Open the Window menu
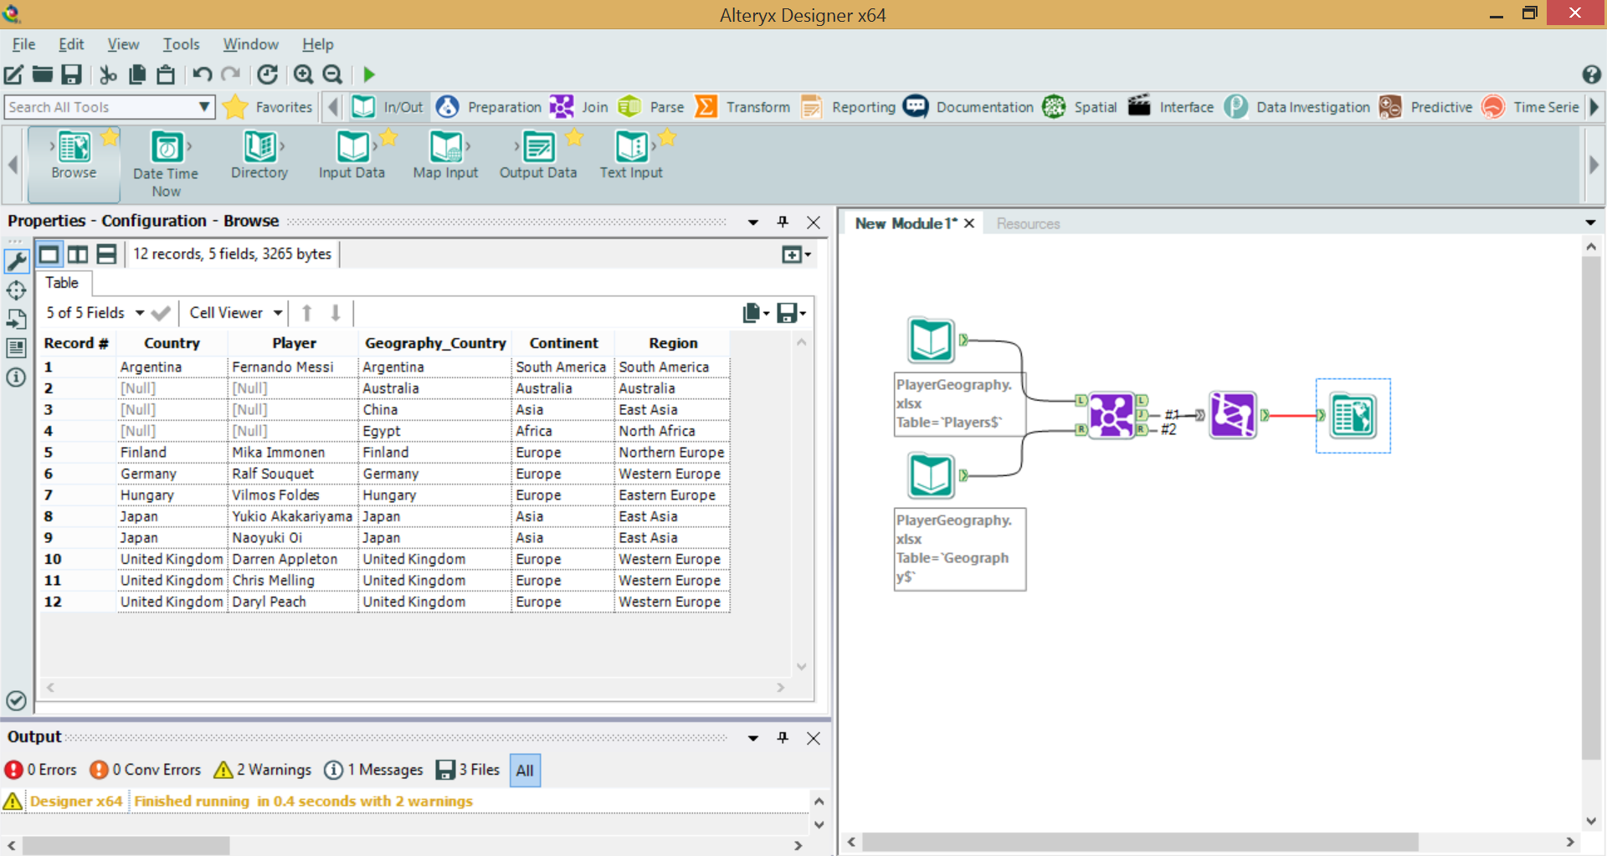 point(250,44)
